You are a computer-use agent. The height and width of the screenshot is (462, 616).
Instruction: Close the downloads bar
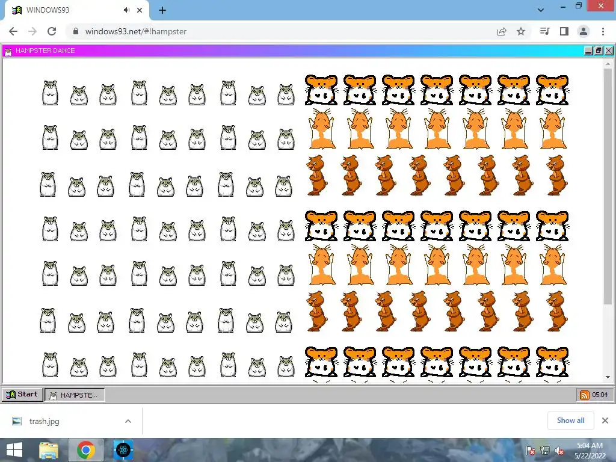click(605, 420)
